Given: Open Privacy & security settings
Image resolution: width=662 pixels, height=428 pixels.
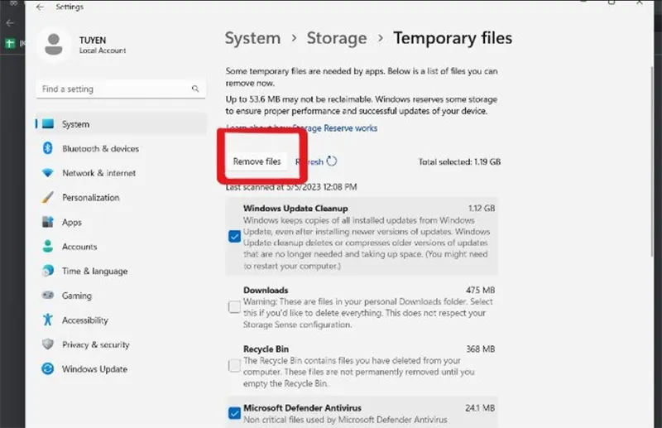Looking at the screenshot, I should (x=121, y=344).
